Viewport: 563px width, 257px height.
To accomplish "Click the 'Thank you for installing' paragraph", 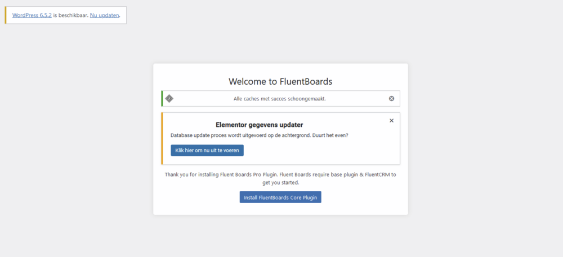I will pyautogui.click(x=280, y=178).
